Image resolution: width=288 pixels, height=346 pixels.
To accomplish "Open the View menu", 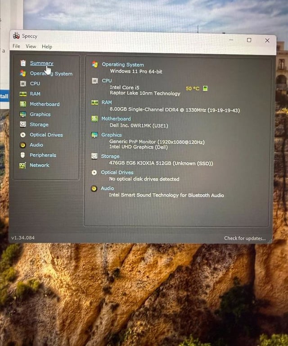I will (31, 46).
